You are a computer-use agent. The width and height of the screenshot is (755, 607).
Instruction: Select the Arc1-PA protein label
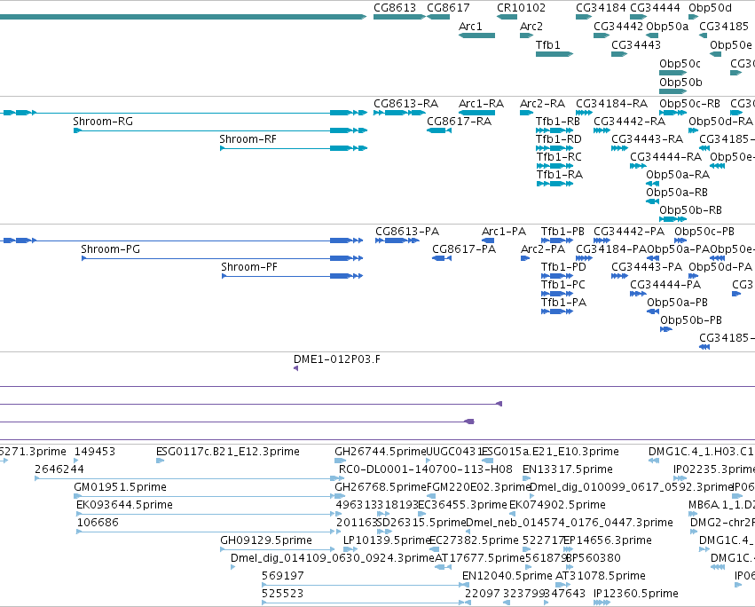(x=504, y=232)
